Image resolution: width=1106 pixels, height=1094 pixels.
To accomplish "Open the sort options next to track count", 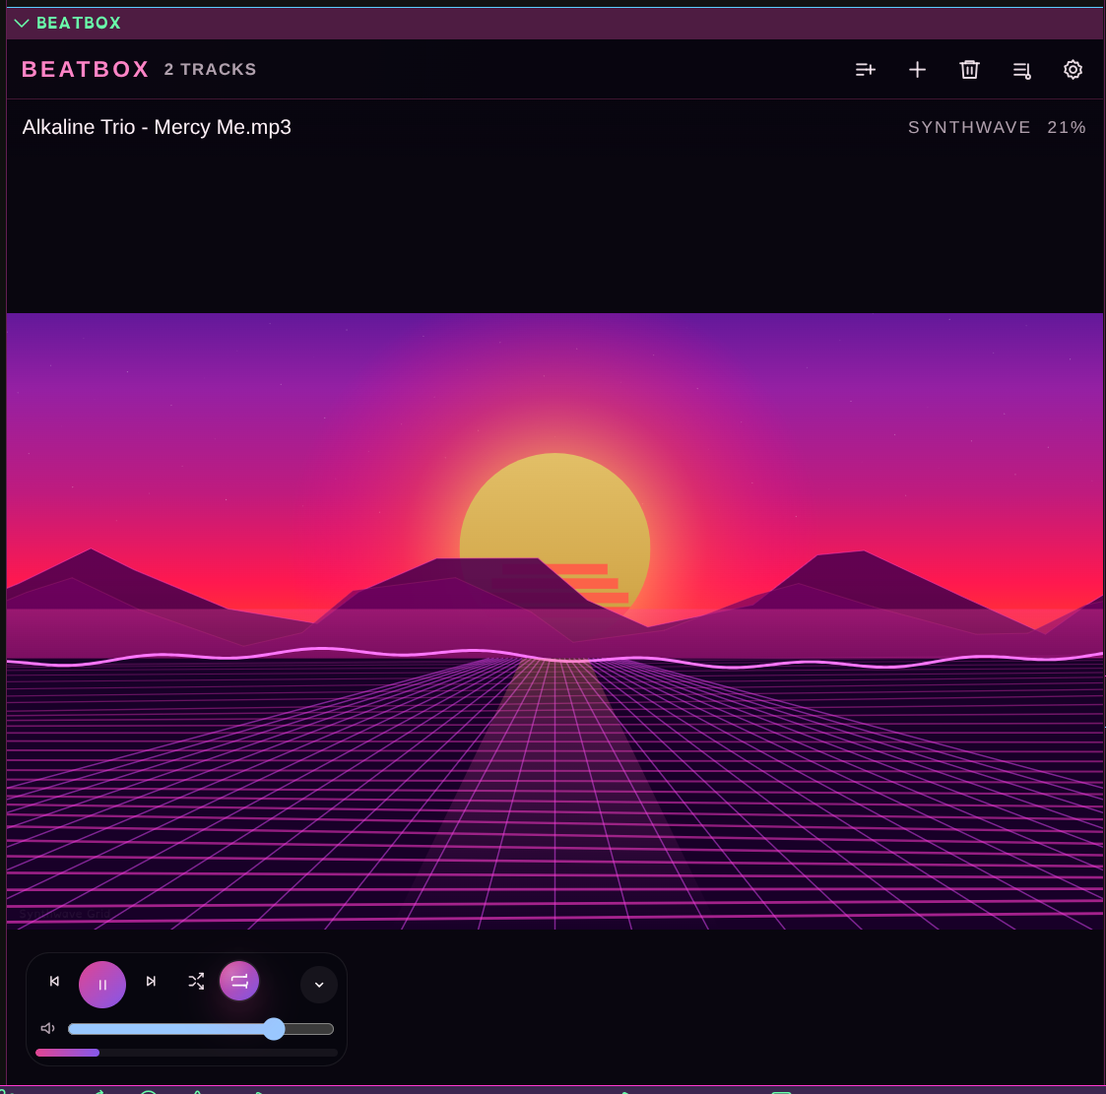I will pyautogui.click(x=866, y=70).
